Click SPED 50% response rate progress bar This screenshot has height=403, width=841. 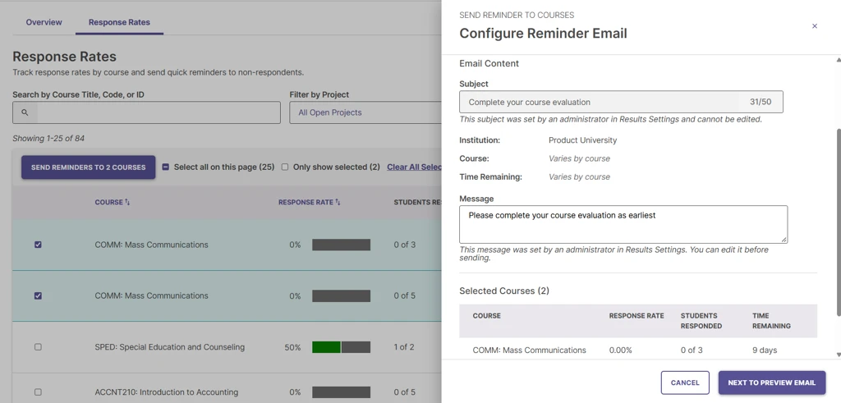[x=341, y=347]
